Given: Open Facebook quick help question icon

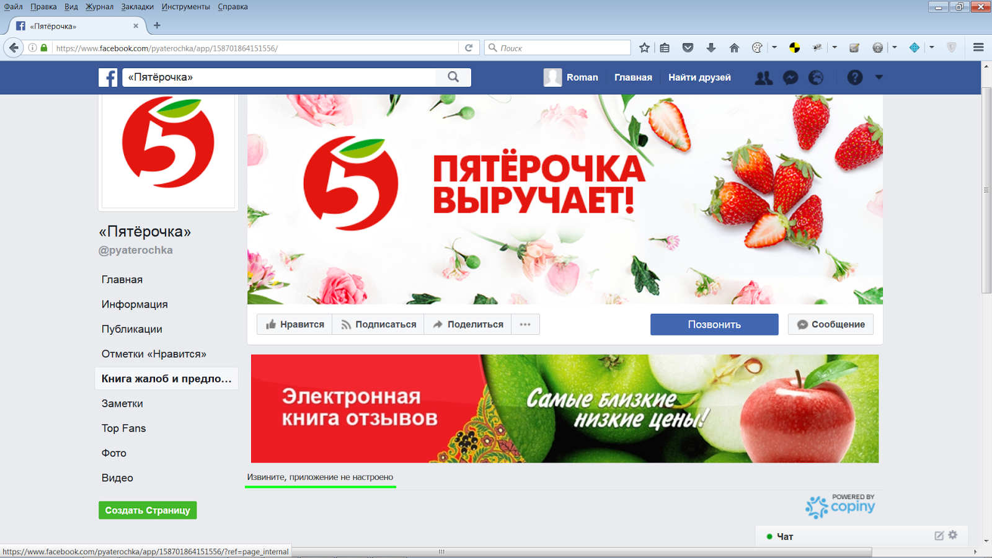Looking at the screenshot, I should (x=855, y=77).
